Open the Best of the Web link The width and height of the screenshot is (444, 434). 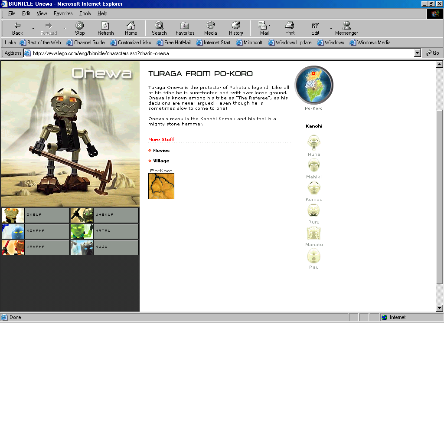(40, 43)
